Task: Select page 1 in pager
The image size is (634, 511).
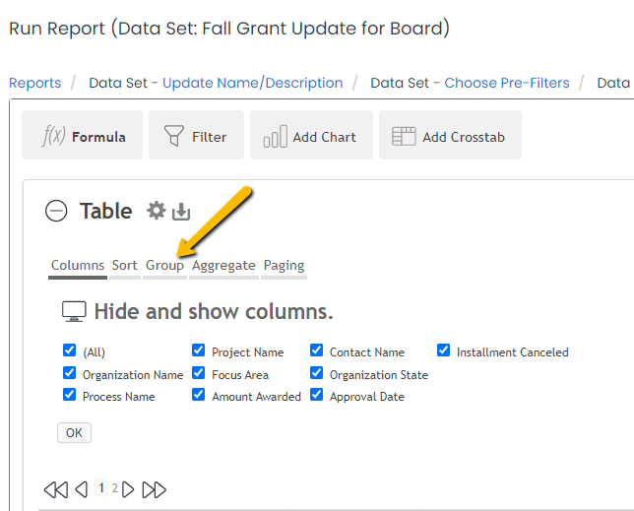Action: pos(101,487)
